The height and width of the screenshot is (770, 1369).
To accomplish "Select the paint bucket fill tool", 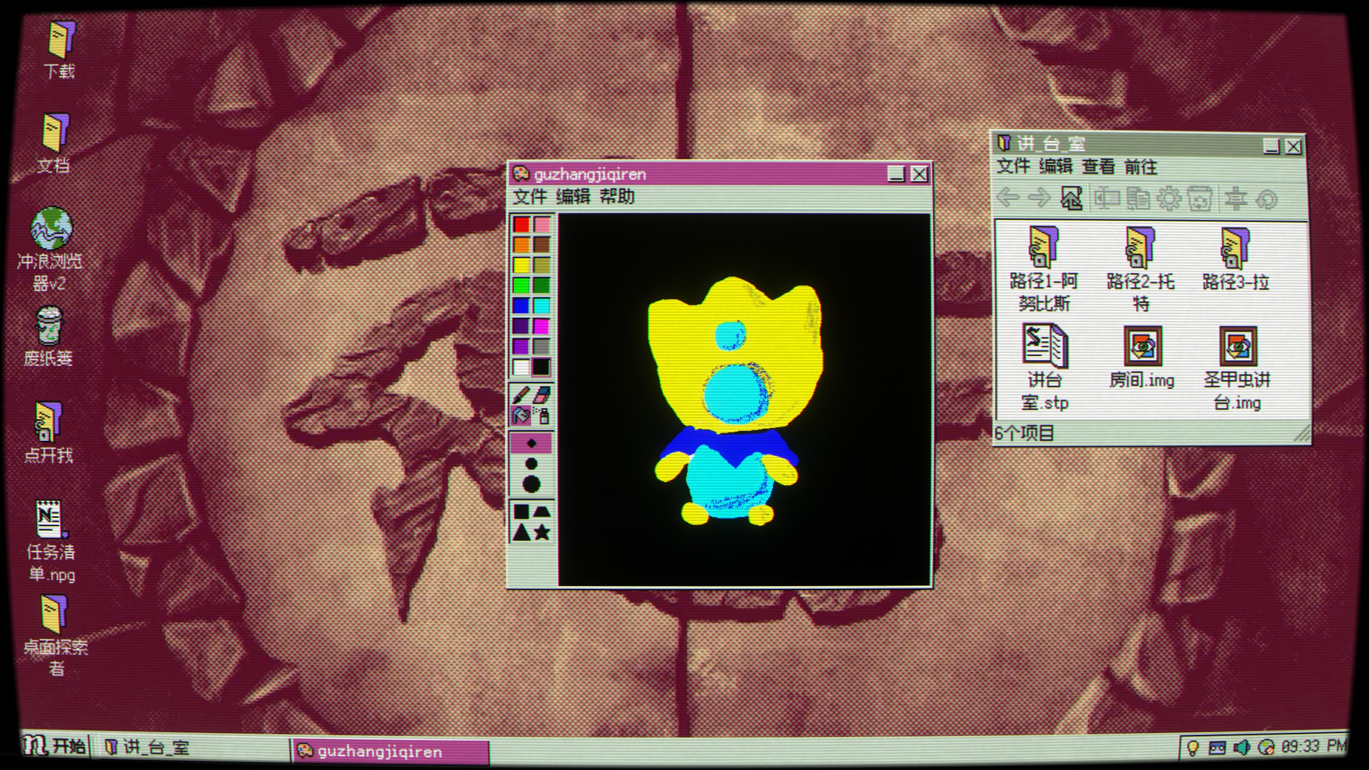I will (521, 415).
